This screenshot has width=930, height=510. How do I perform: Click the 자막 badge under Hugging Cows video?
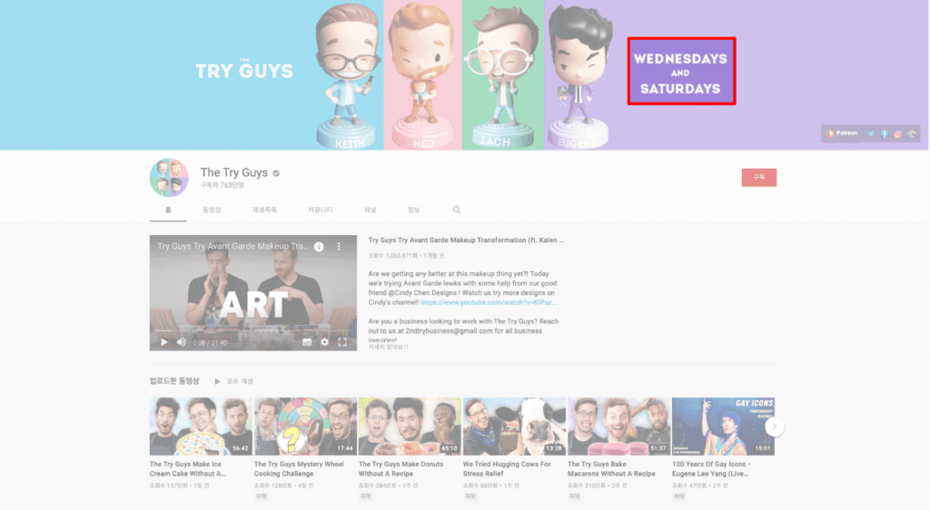(x=470, y=496)
